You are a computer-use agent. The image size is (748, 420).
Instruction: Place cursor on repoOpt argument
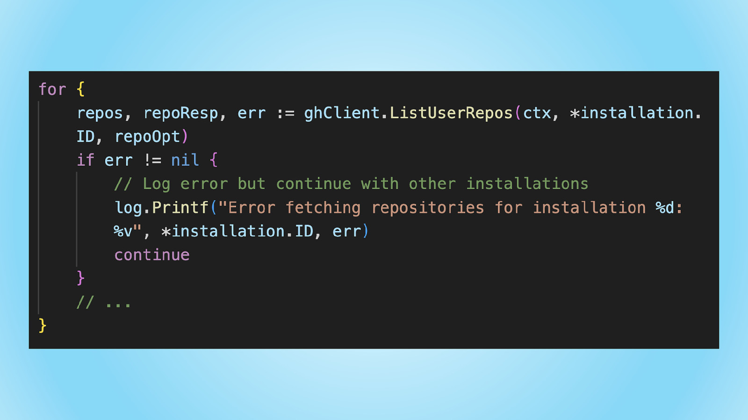coord(147,137)
